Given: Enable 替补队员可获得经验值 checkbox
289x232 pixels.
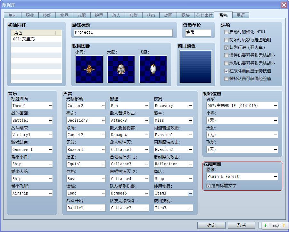Looking at the screenshot, I should [226, 79].
